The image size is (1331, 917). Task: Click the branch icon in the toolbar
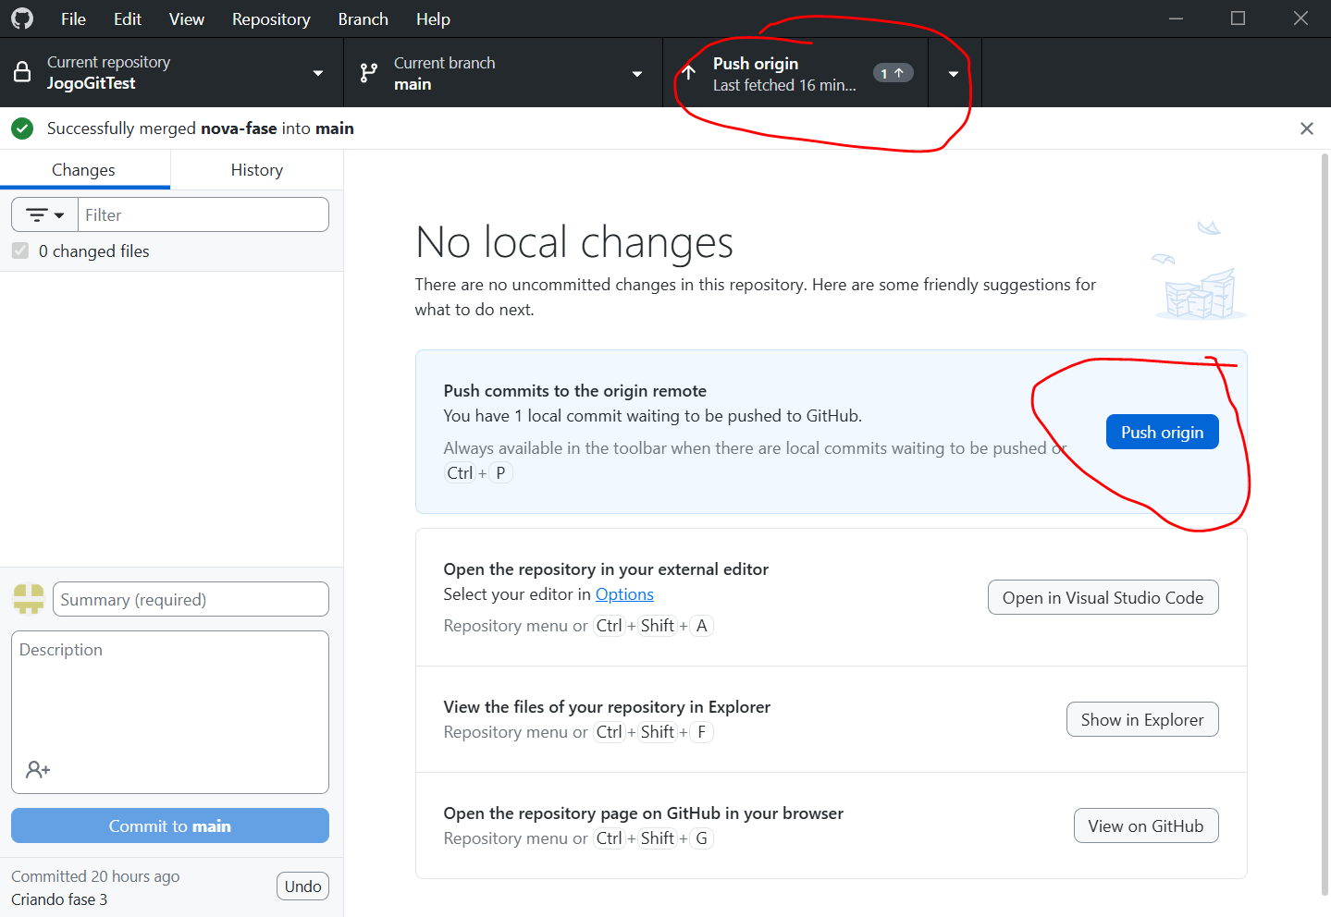369,73
